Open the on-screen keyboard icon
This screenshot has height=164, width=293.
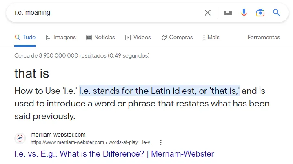coord(228,13)
